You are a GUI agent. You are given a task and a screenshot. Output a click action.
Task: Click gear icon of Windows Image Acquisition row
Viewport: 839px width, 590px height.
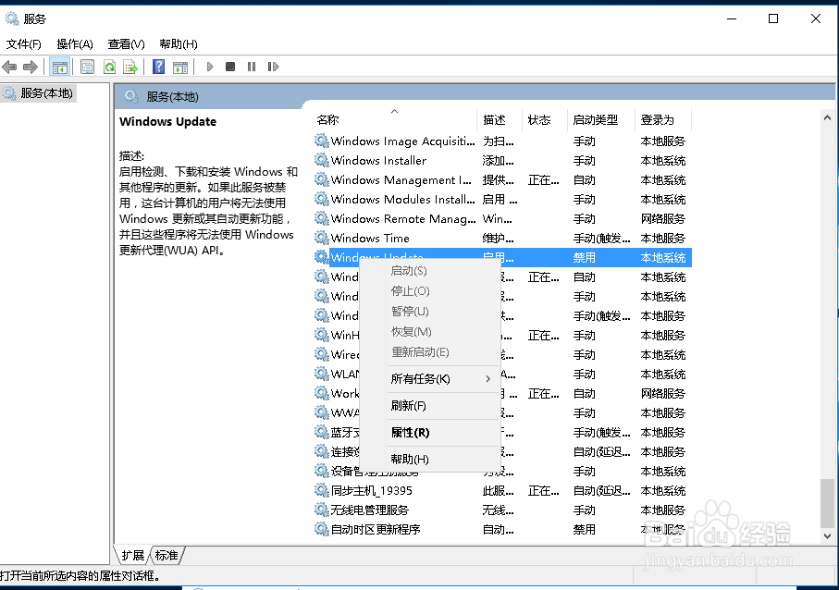[x=321, y=141]
